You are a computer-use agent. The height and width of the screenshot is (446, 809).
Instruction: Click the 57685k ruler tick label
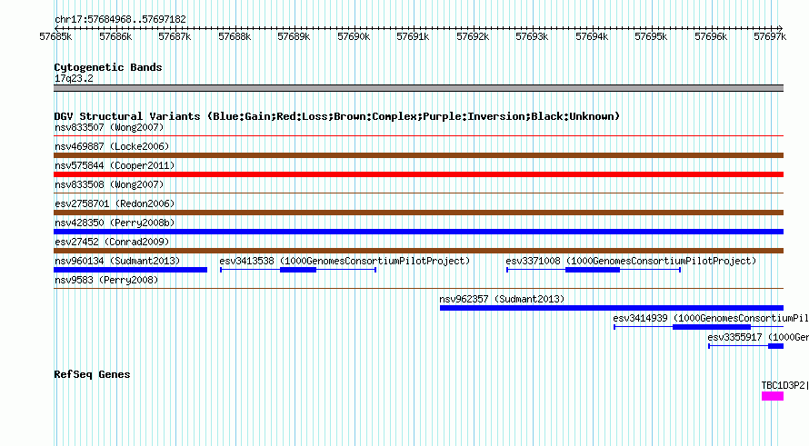click(55, 36)
